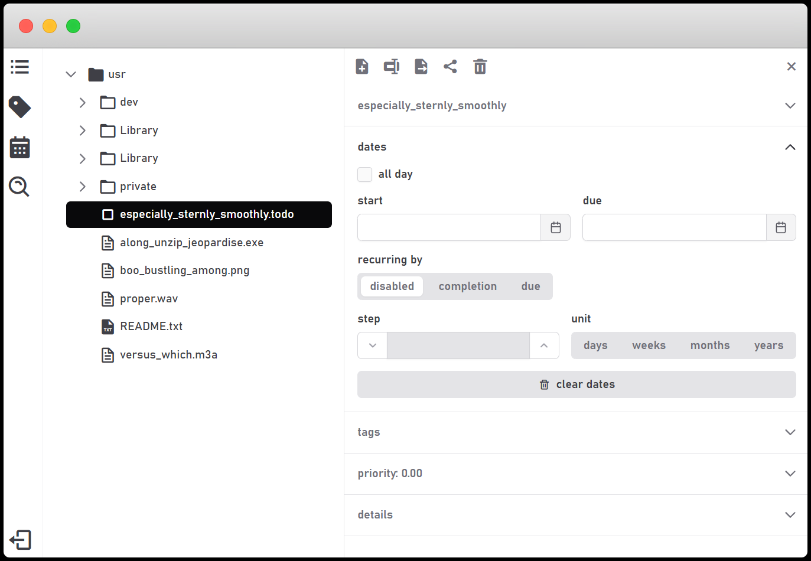Collapse the dates section
Viewport: 811px width, 561px height.
point(790,147)
